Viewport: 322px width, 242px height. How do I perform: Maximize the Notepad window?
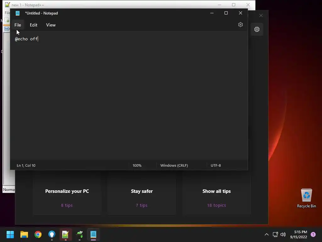[x=226, y=13]
